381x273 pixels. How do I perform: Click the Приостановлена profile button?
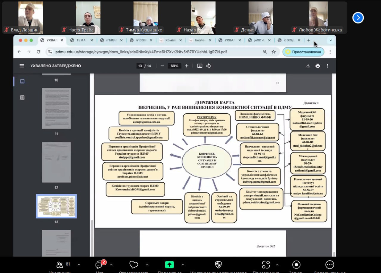tap(303, 52)
